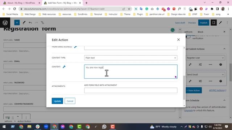Viewport: 232px width, 130px height.
Task: Focus the email Content textarea
Action: pyautogui.click(x=130, y=71)
